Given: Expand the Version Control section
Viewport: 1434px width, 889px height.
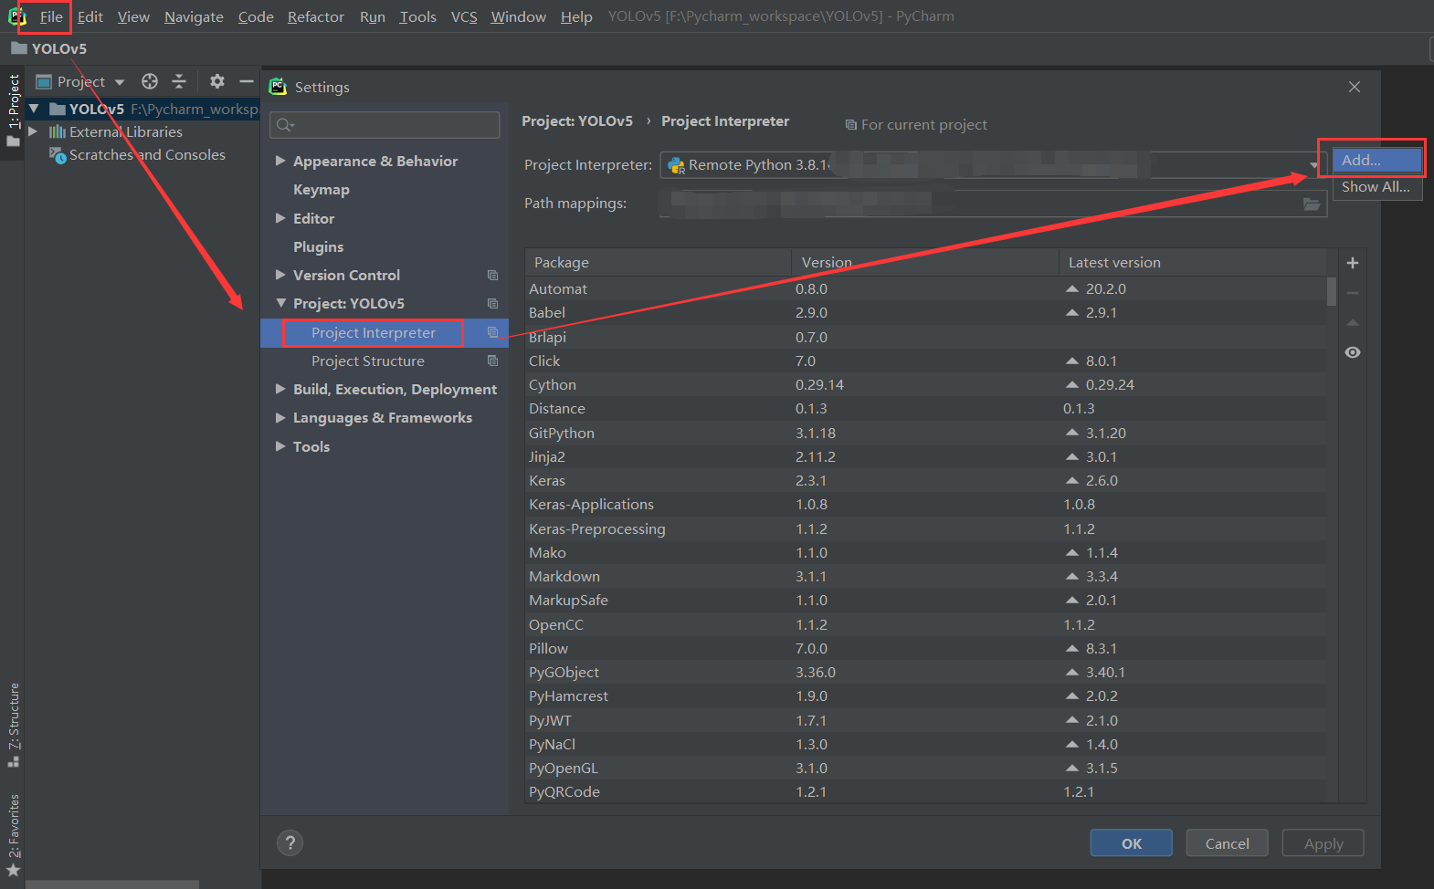Looking at the screenshot, I should pyautogui.click(x=280, y=275).
